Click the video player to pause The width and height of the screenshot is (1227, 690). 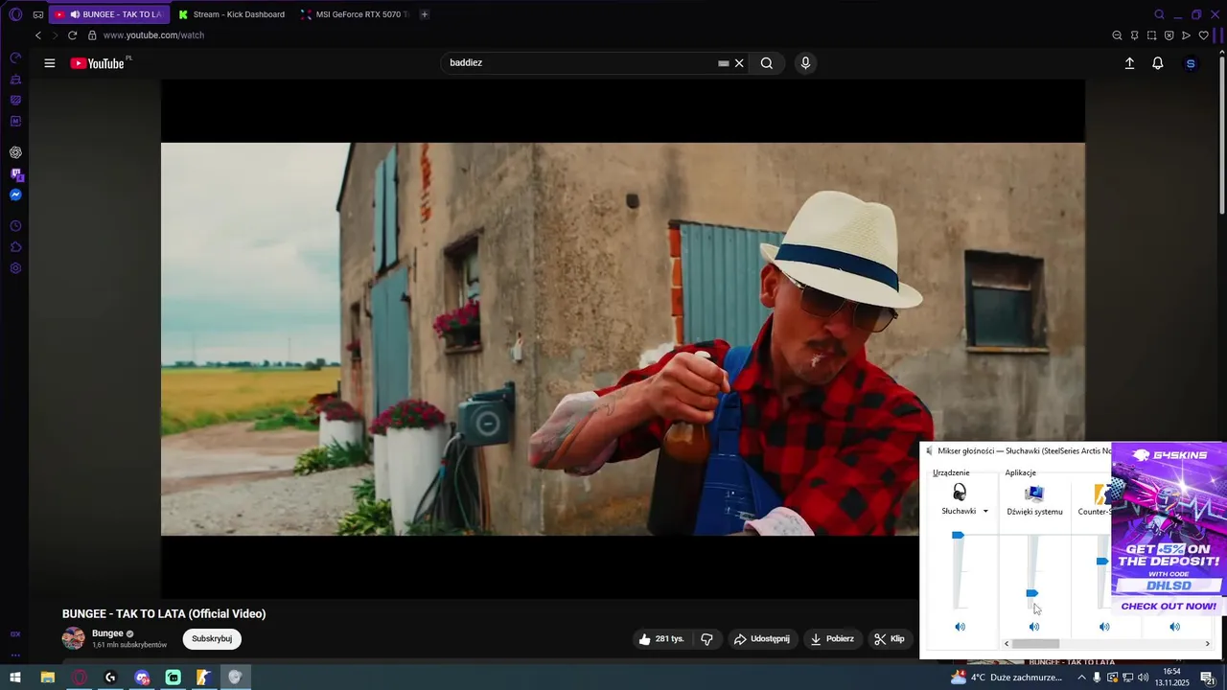coord(623,339)
